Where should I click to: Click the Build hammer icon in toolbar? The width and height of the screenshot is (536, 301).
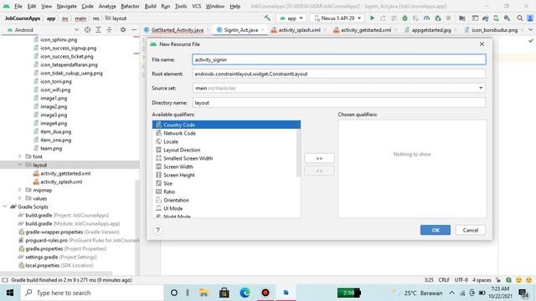[x=267, y=18]
